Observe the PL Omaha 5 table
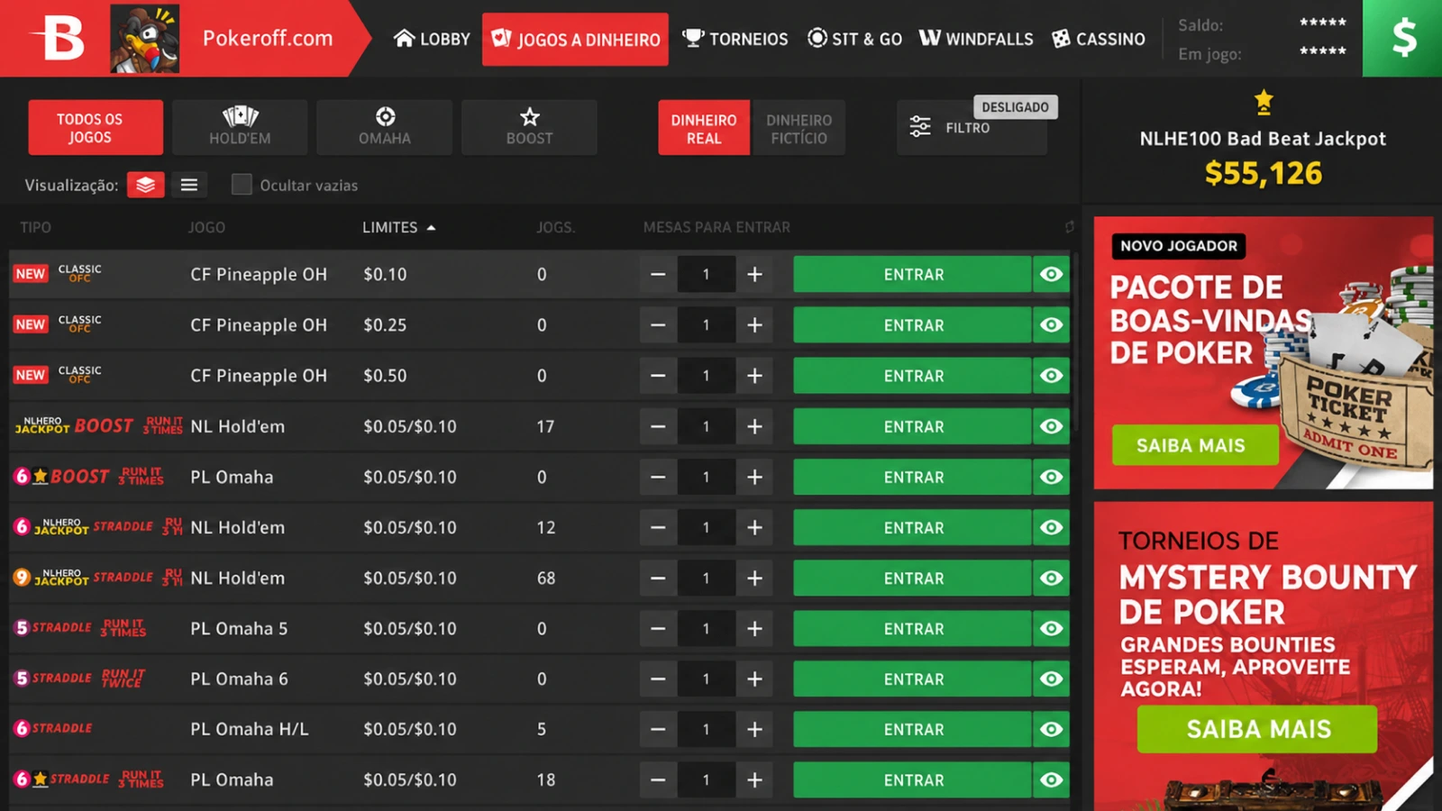 point(1051,628)
